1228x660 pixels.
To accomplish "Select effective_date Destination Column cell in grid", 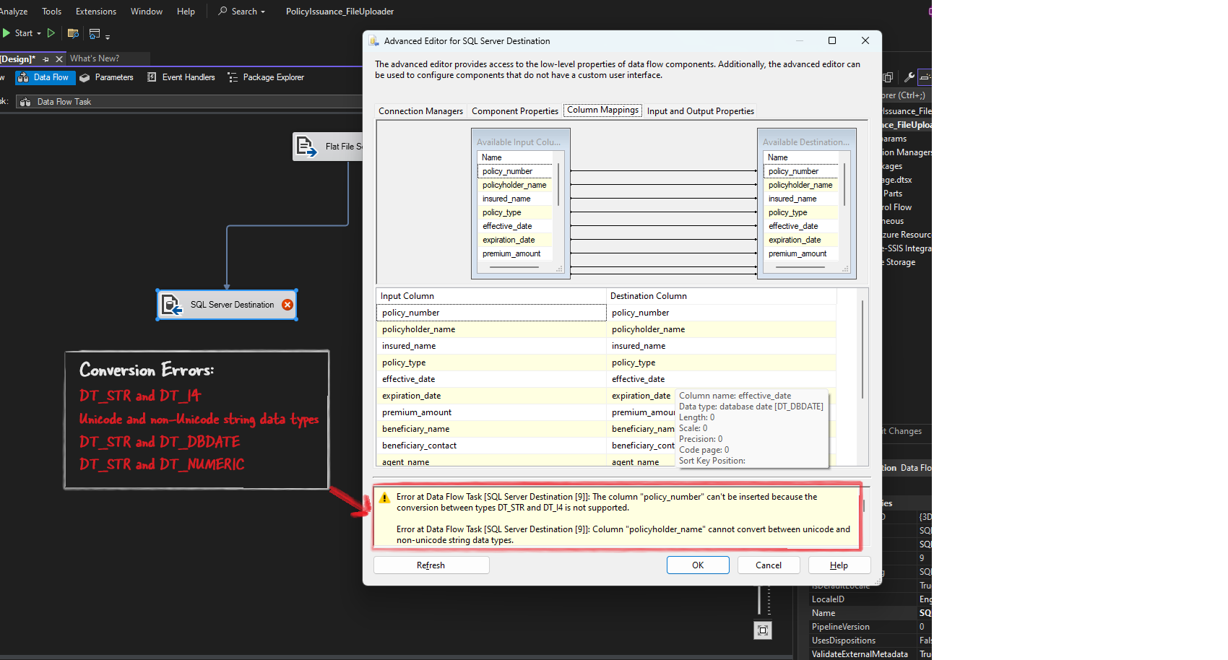I will [x=721, y=379].
